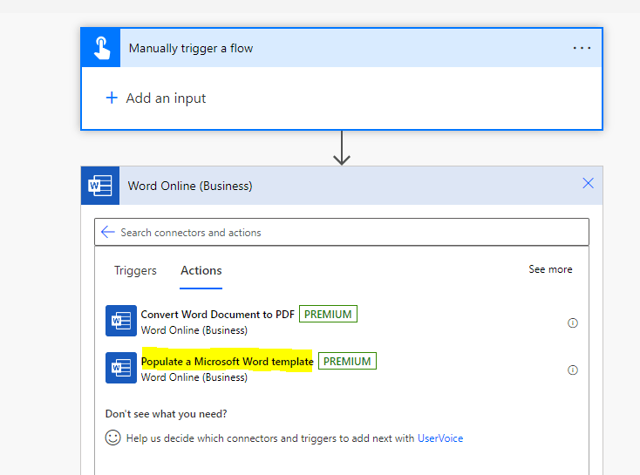Image resolution: width=640 pixels, height=475 pixels.
Task: Click the manual trigger hand icon
Action: 101,48
